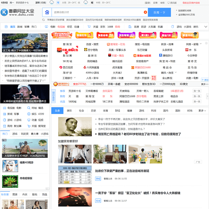Click the 六间房直播 icon
The width and height of the screenshot is (209, 209).
click(85, 67)
